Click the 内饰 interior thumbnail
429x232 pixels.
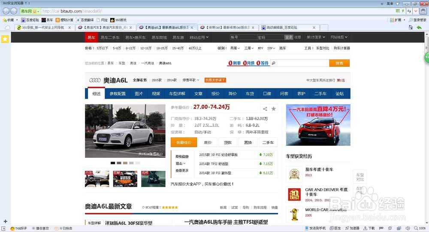(97, 179)
